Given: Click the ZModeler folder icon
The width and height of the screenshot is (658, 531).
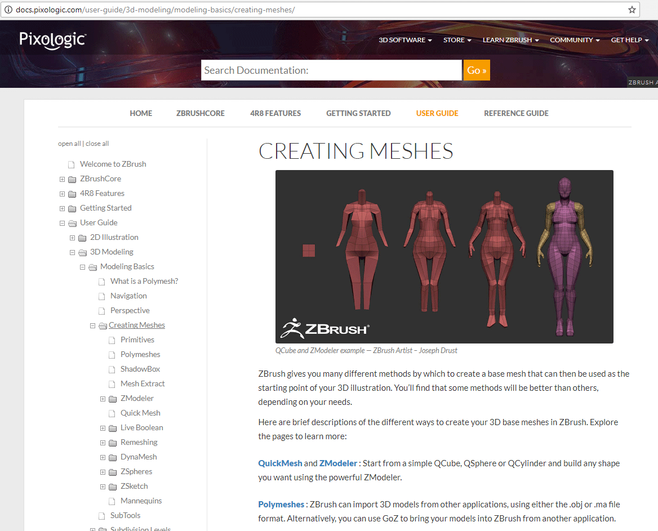Looking at the screenshot, I should click(113, 399).
